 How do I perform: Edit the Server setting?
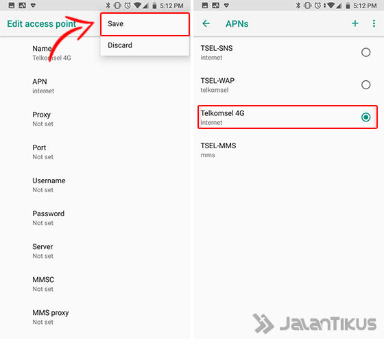(95, 251)
